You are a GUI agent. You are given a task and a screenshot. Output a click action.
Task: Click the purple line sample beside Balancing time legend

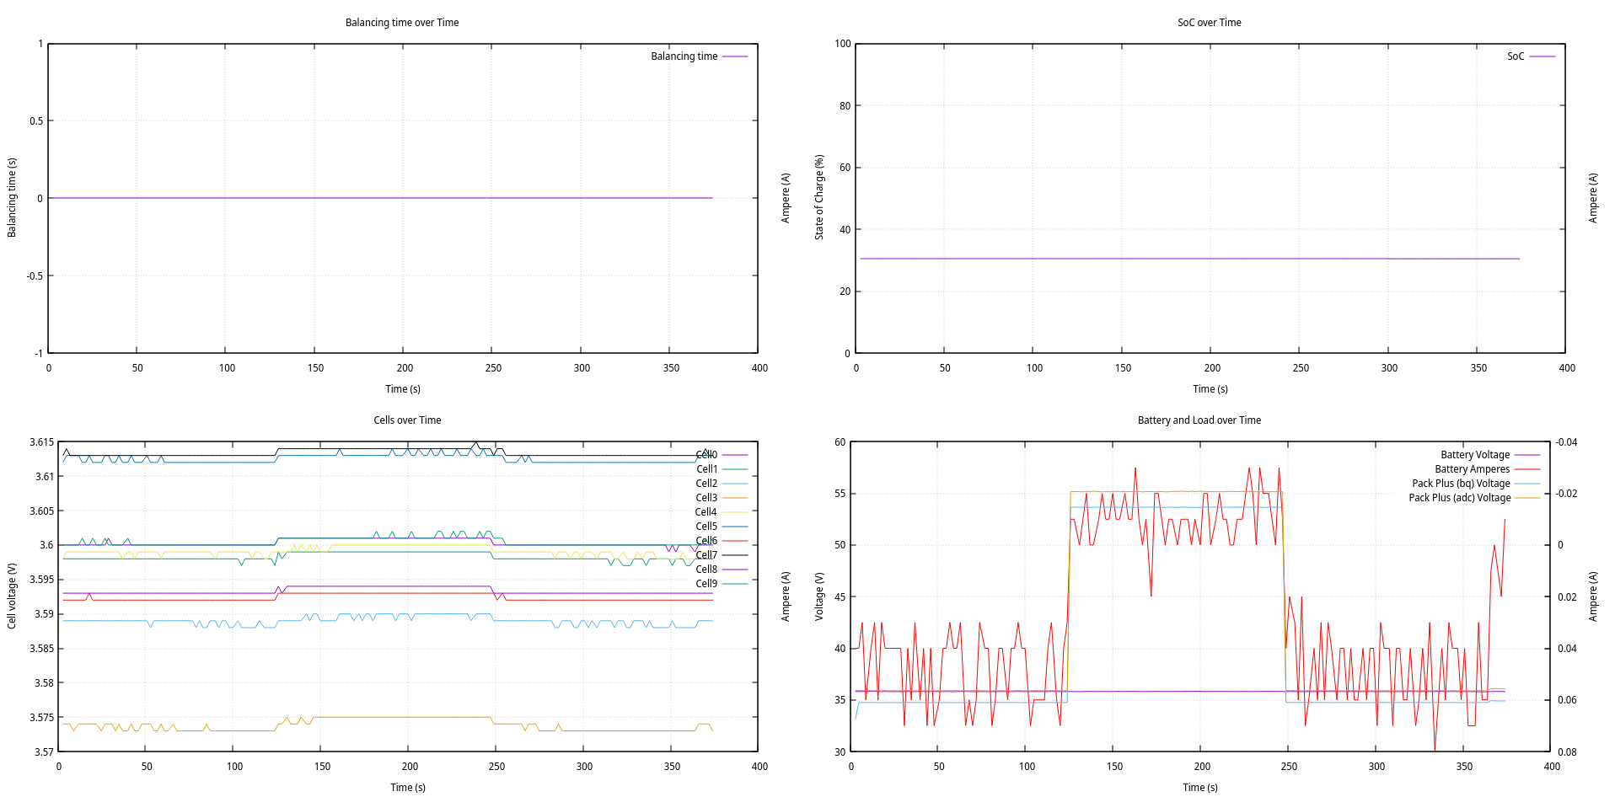(735, 56)
